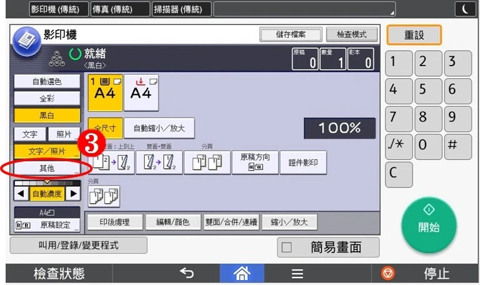This screenshot has width=480, height=285.
Task: Tap keypad number 2
Action: [429, 63]
